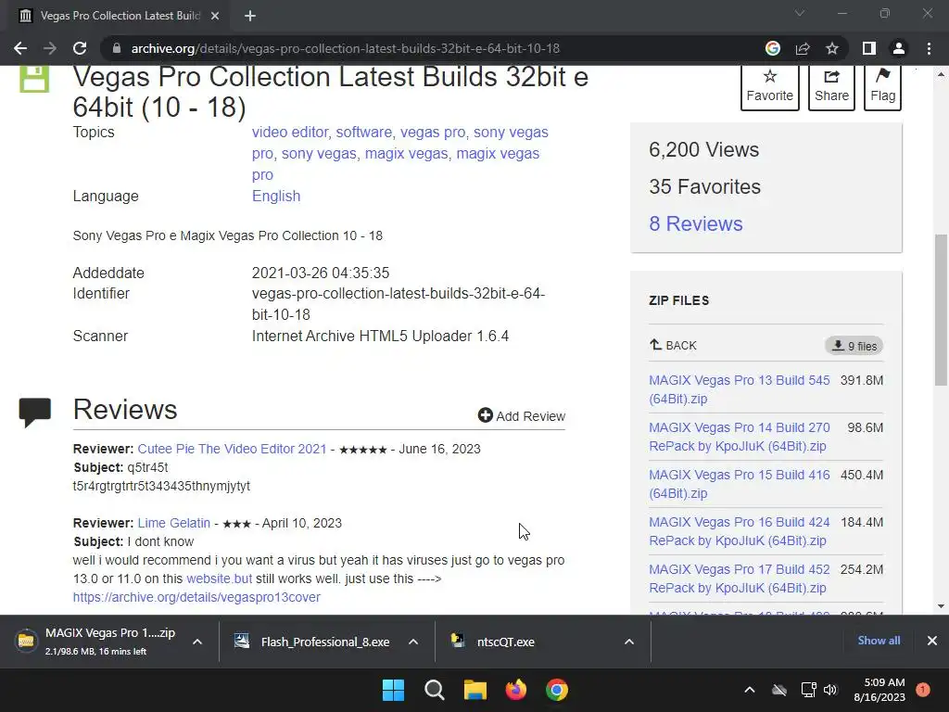Go back to the previous page
The width and height of the screenshot is (949, 712).
20,48
